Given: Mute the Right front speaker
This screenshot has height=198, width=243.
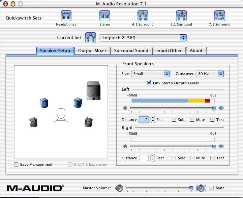Looking at the screenshot, I should coord(192,158).
